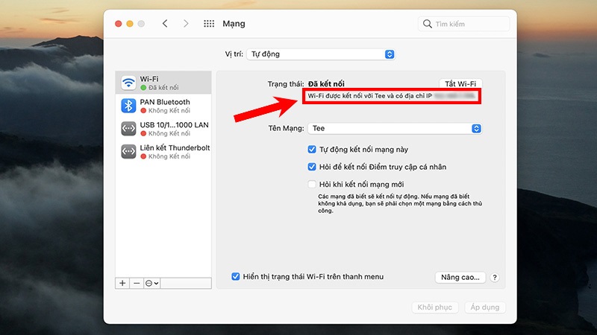Open Nâng cao advanced settings
Image resolution: width=597 pixels, height=335 pixels.
[460, 278]
